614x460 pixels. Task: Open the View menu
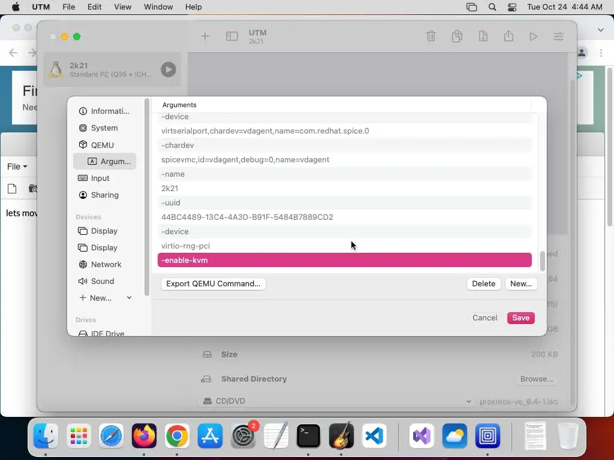[122, 7]
